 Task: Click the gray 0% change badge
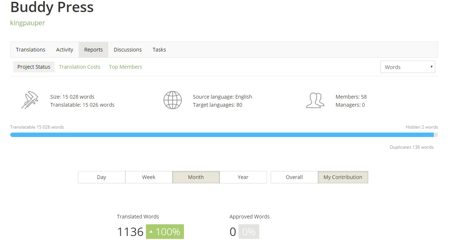pos(249,232)
